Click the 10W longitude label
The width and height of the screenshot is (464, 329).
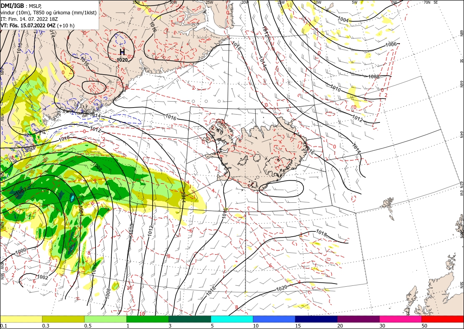click(x=317, y=2)
